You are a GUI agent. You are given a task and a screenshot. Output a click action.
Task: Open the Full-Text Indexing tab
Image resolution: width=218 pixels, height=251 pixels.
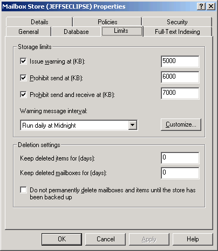point(178,32)
